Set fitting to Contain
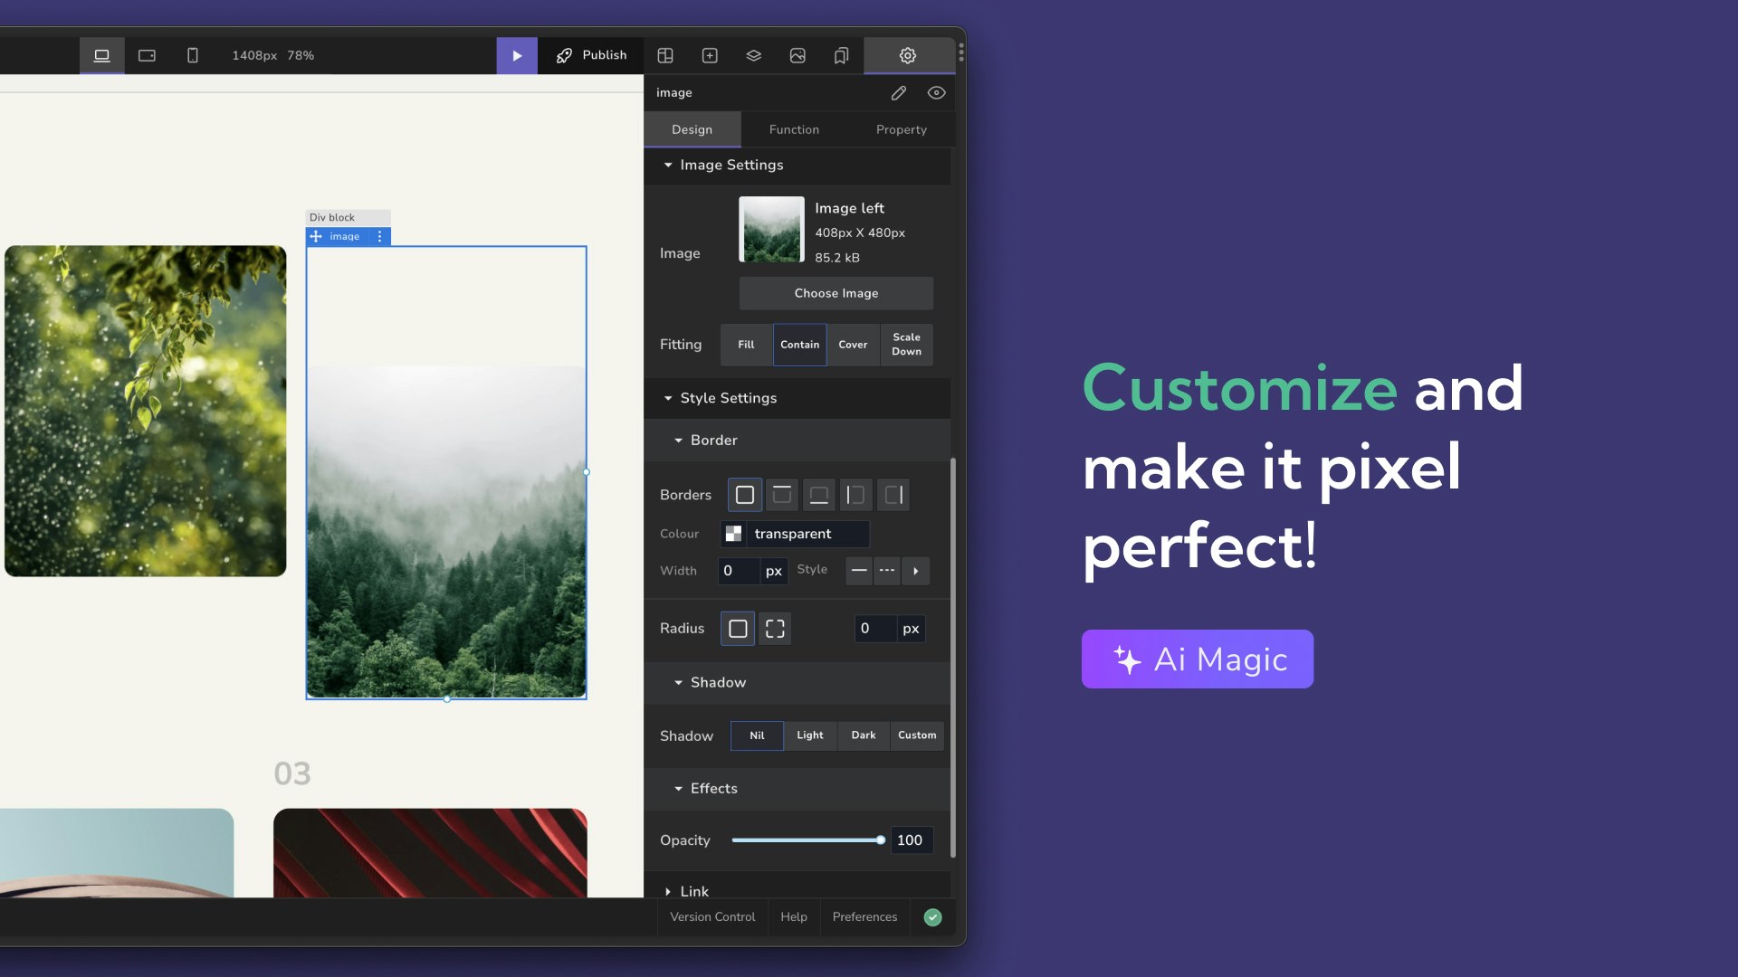 pyautogui.click(x=799, y=345)
